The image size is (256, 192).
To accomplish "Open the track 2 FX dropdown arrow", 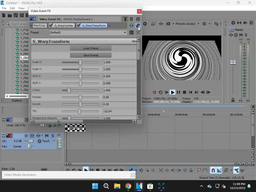I will (42, 135).
